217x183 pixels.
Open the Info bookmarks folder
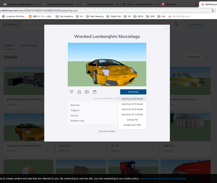click(x=161, y=16)
